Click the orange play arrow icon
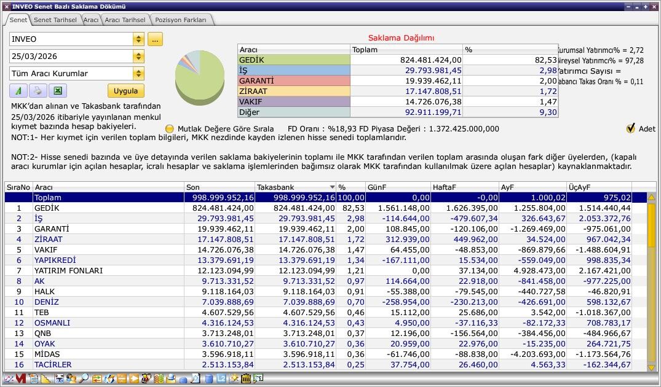This screenshot has width=661, height=387. [x=133, y=379]
